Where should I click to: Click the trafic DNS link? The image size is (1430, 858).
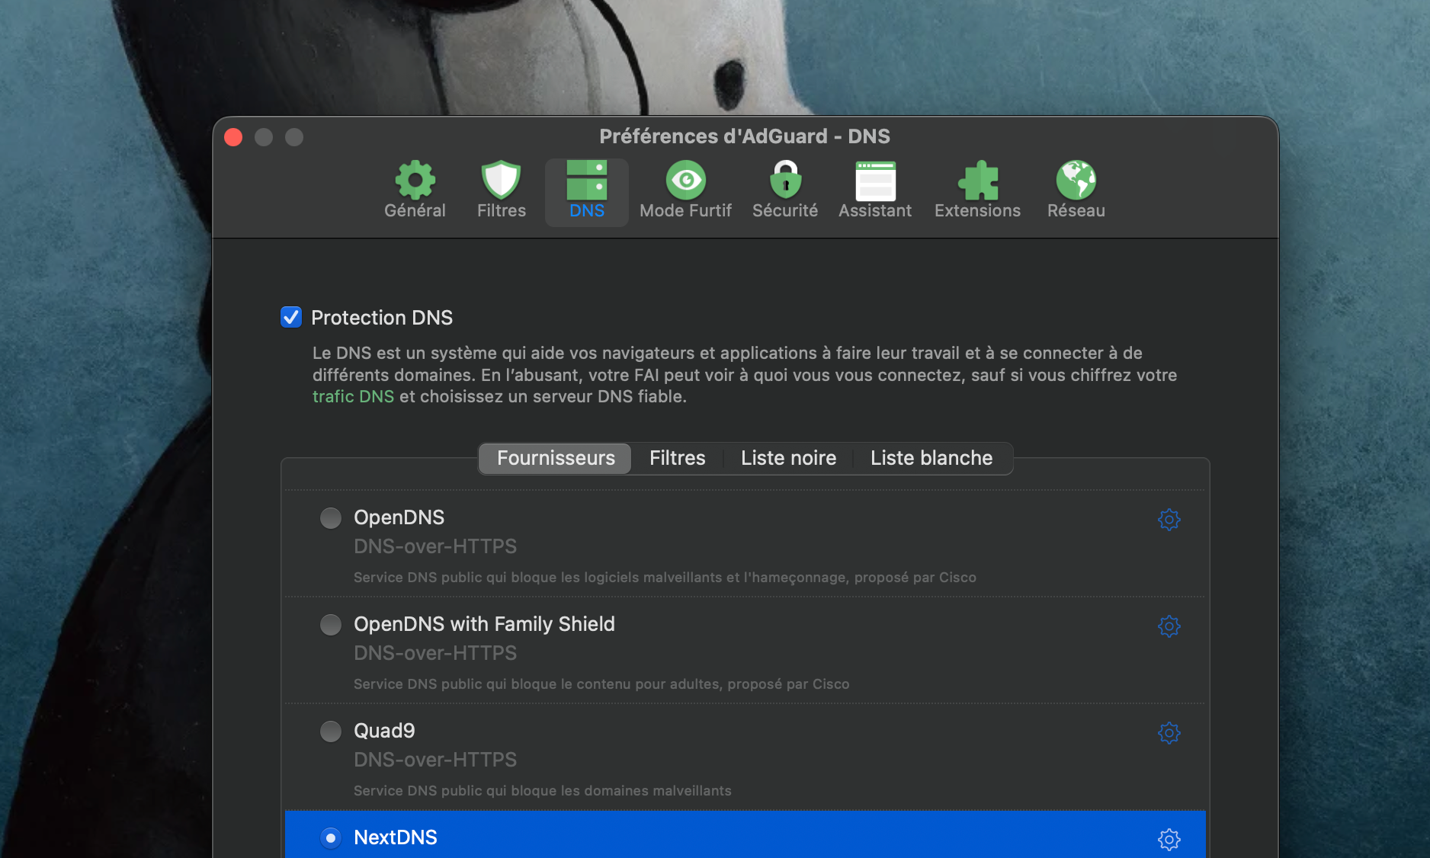353,397
